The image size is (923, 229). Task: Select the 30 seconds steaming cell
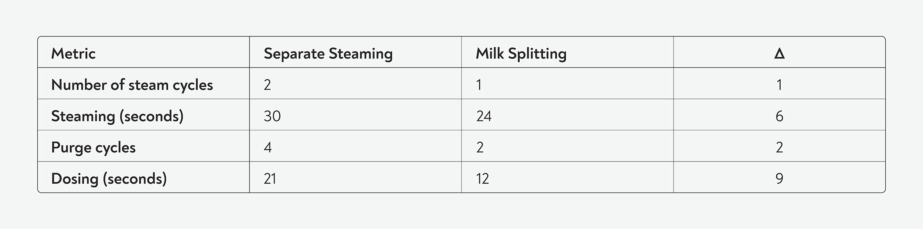click(x=272, y=116)
